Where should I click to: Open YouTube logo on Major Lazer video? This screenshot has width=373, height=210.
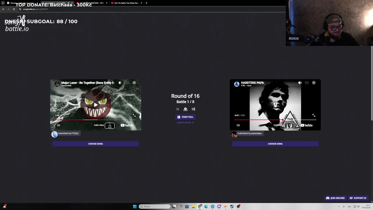[127, 125]
